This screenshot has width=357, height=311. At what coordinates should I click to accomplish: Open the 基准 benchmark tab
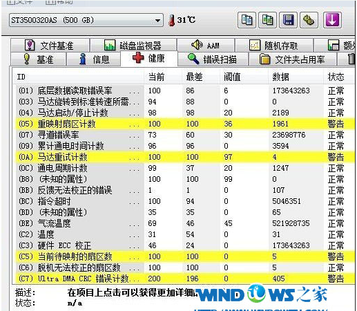click(39, 59)
